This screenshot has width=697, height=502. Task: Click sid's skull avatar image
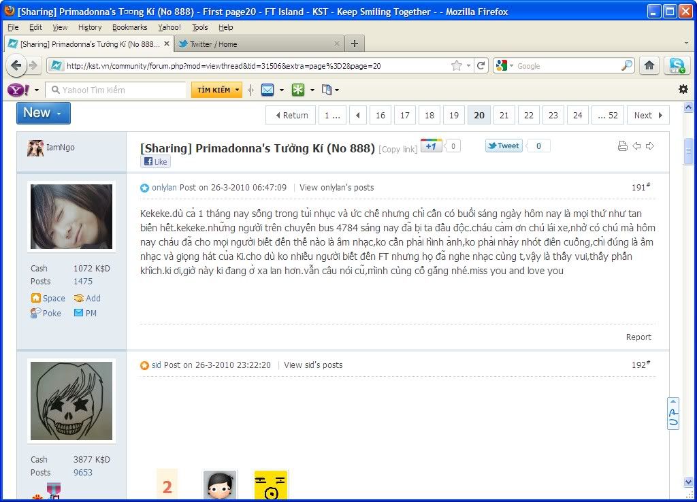pos(71,401)
